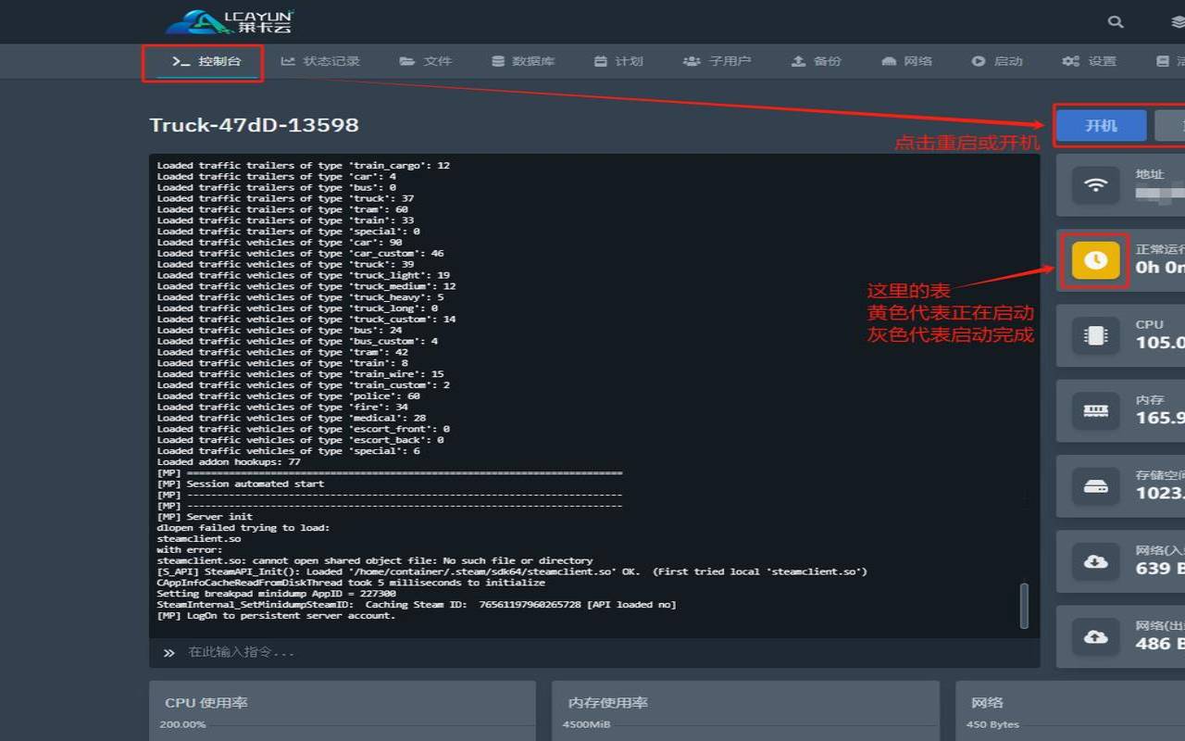Click the 状态记录 tab chart icon

pyautogui.click(x=288, y=61)
